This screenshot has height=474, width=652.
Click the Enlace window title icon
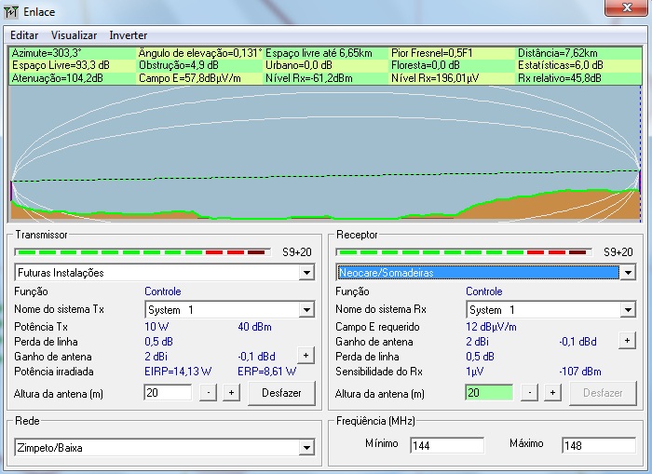click(11, 11)
